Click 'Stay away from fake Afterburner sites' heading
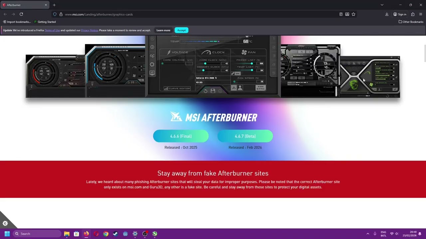 tap(213, 173)
